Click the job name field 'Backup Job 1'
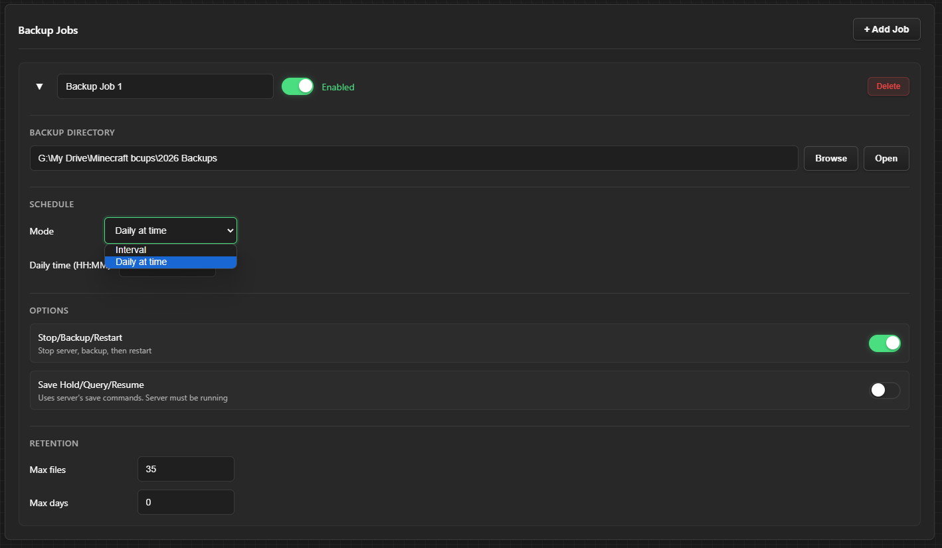Screen dimensions: 942x548 pyautogui.click(x=165, y=86)
